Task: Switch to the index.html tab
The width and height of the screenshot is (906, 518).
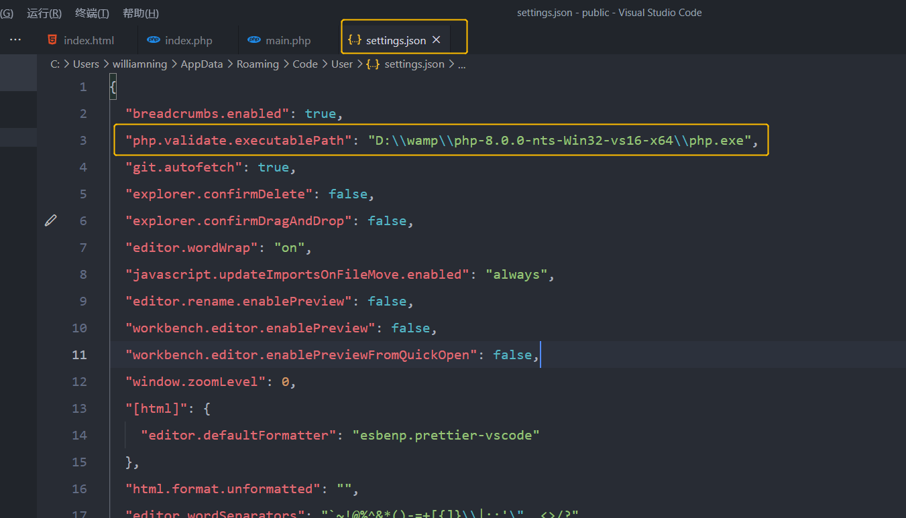Action: point(87,40)
